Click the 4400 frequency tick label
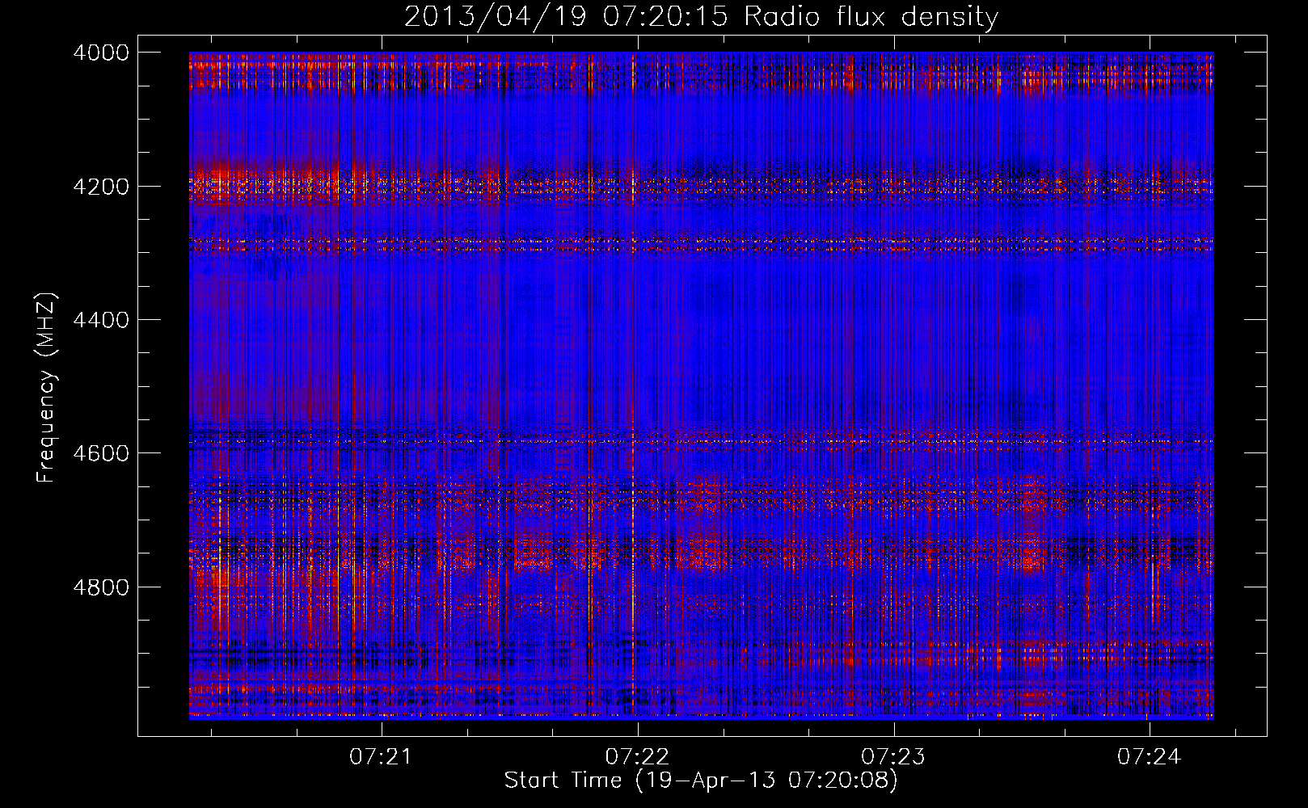 point(101,320)
